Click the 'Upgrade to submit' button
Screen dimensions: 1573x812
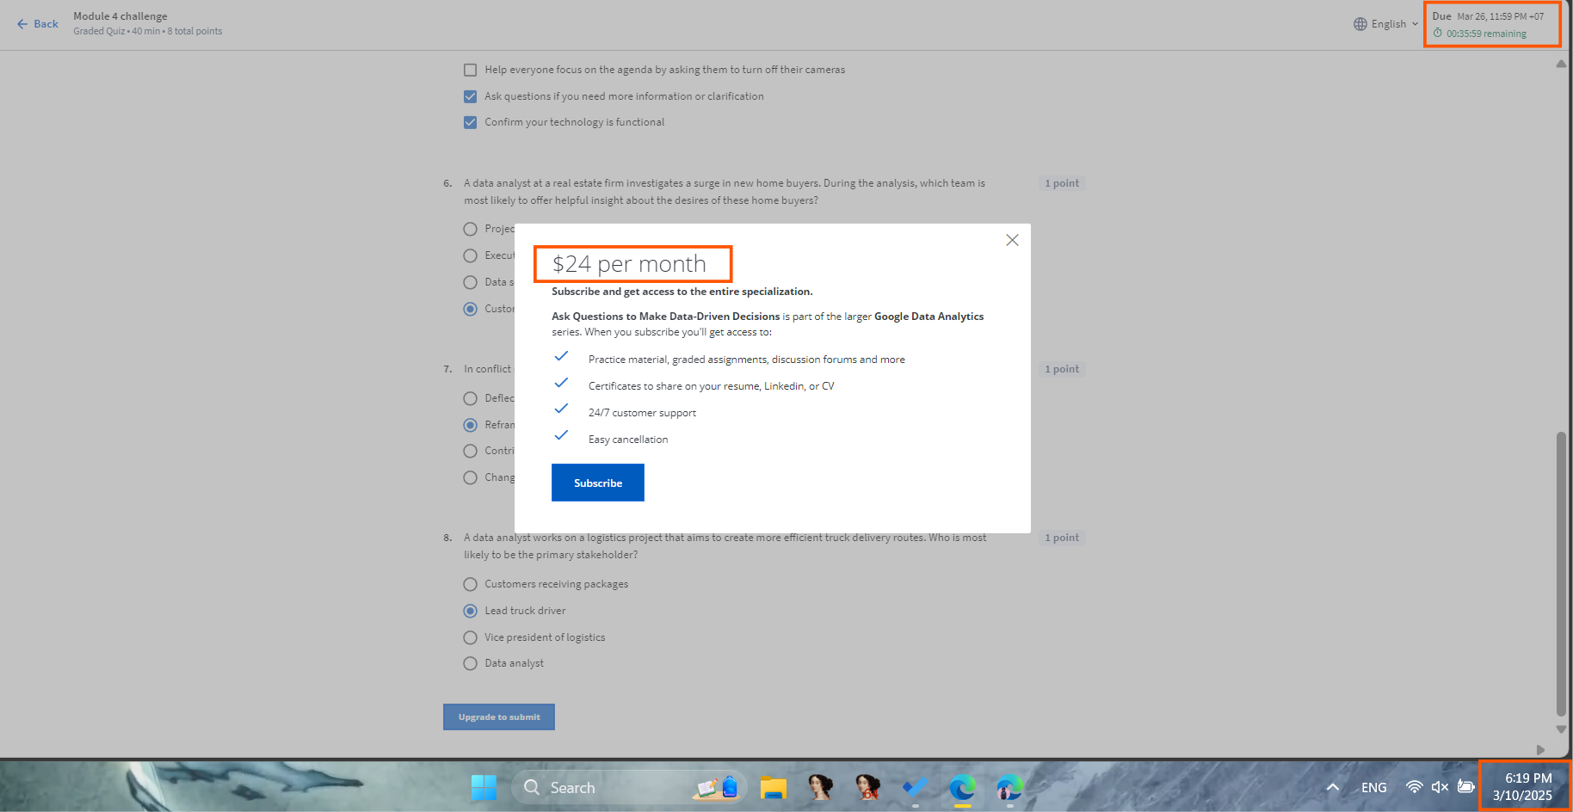pos(499,717)
